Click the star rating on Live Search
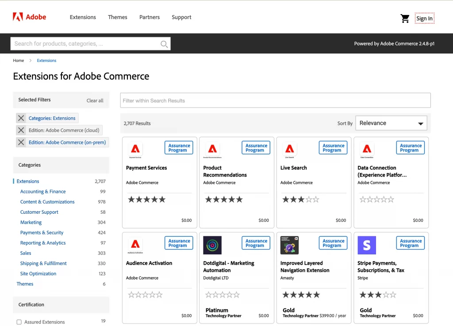Screen dimensions: 453x327 click(x=301, y=199)
